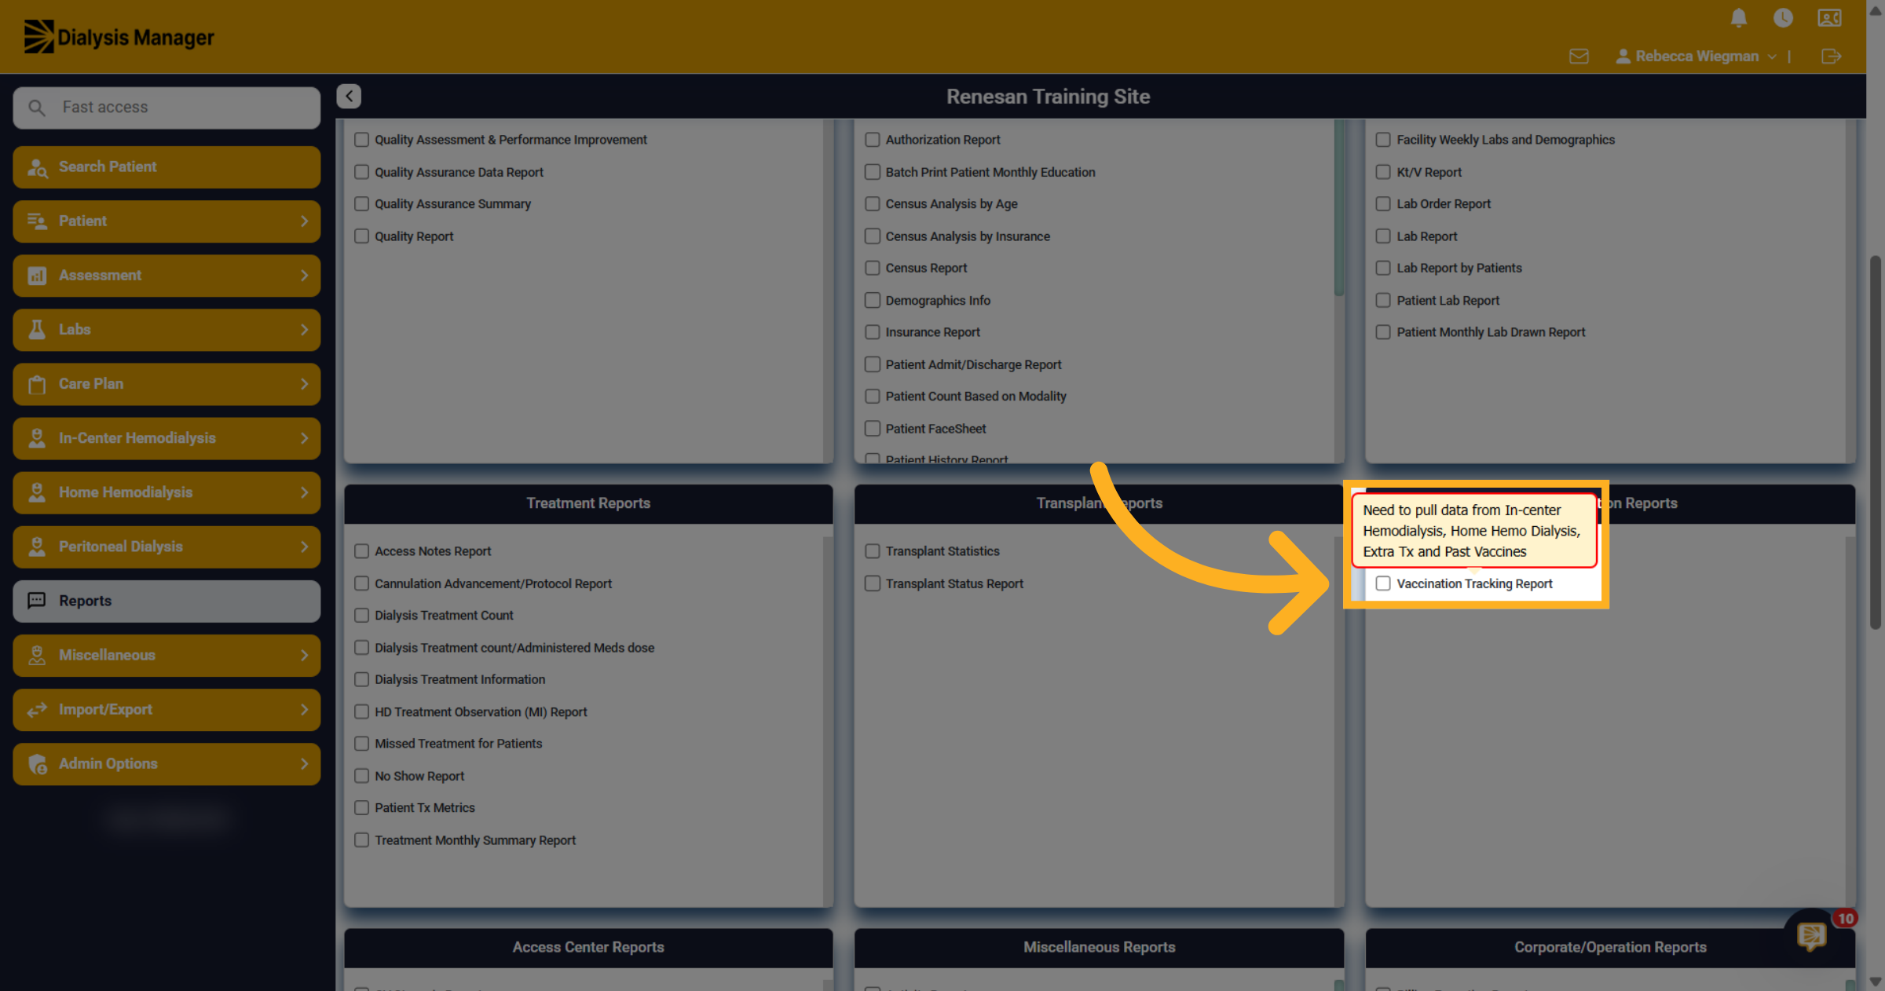Click the contact card icon in header
Screen dimensions: 1885x991
pyautogui.click(x=1829, y=18)
